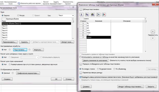Select 'Единица объема (Текст1)' in fields list
This screenshot has height=92, width=159.
click(x=36, y=24)
